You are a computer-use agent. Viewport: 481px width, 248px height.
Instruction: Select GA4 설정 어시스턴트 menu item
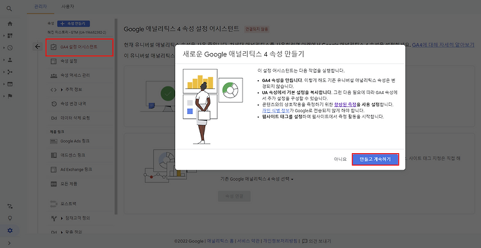click(80, 47)
